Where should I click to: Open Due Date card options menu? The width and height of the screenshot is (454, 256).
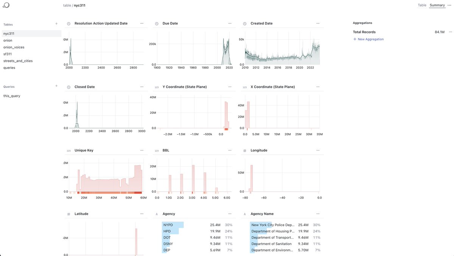[230, 23]
